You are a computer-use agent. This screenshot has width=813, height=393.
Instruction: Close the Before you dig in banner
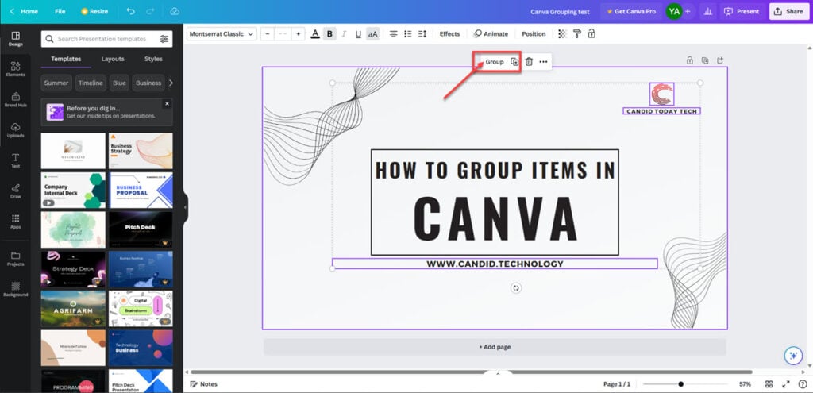[x=167, y=104]
